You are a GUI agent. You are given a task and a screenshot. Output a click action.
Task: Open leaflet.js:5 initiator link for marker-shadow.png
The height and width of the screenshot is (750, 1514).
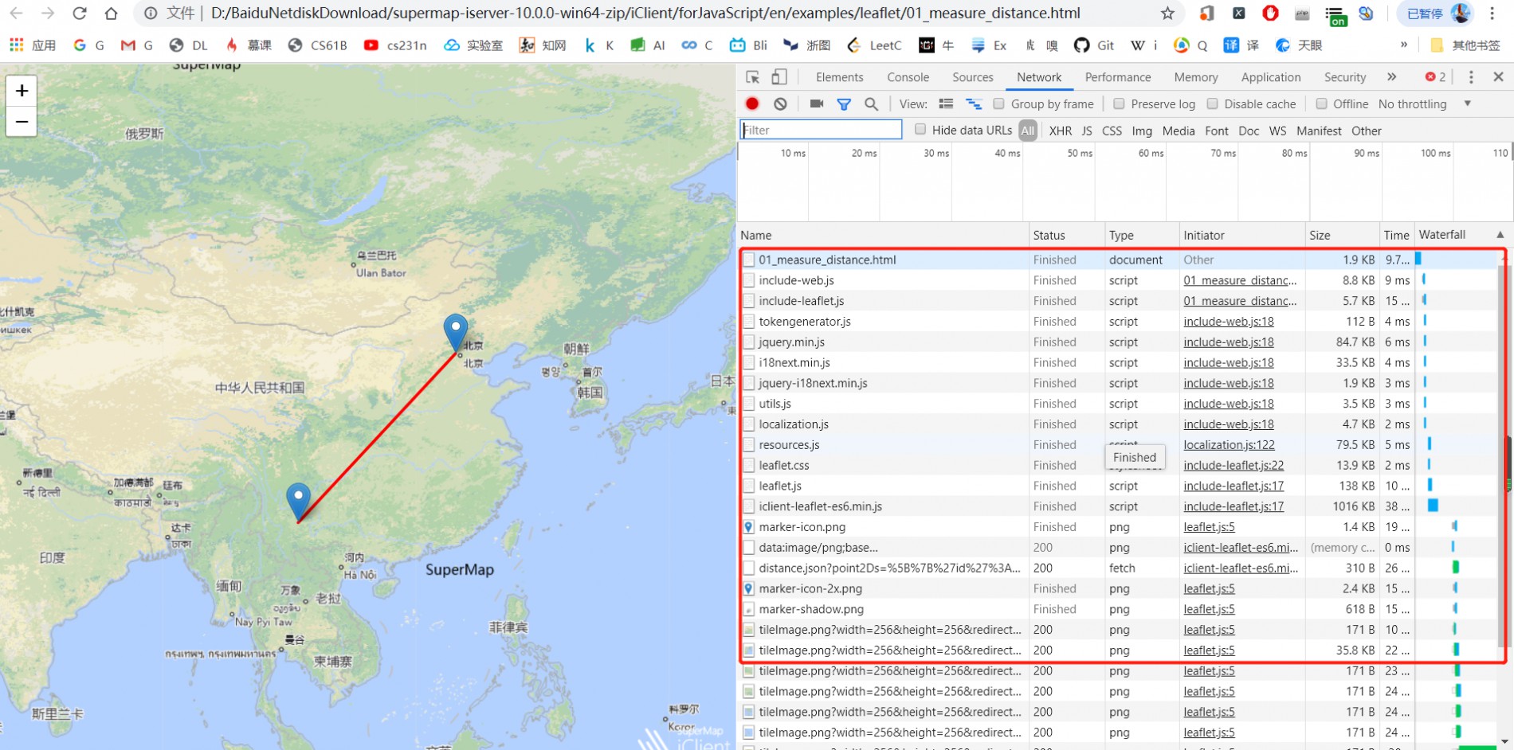tap(1209, 610)
